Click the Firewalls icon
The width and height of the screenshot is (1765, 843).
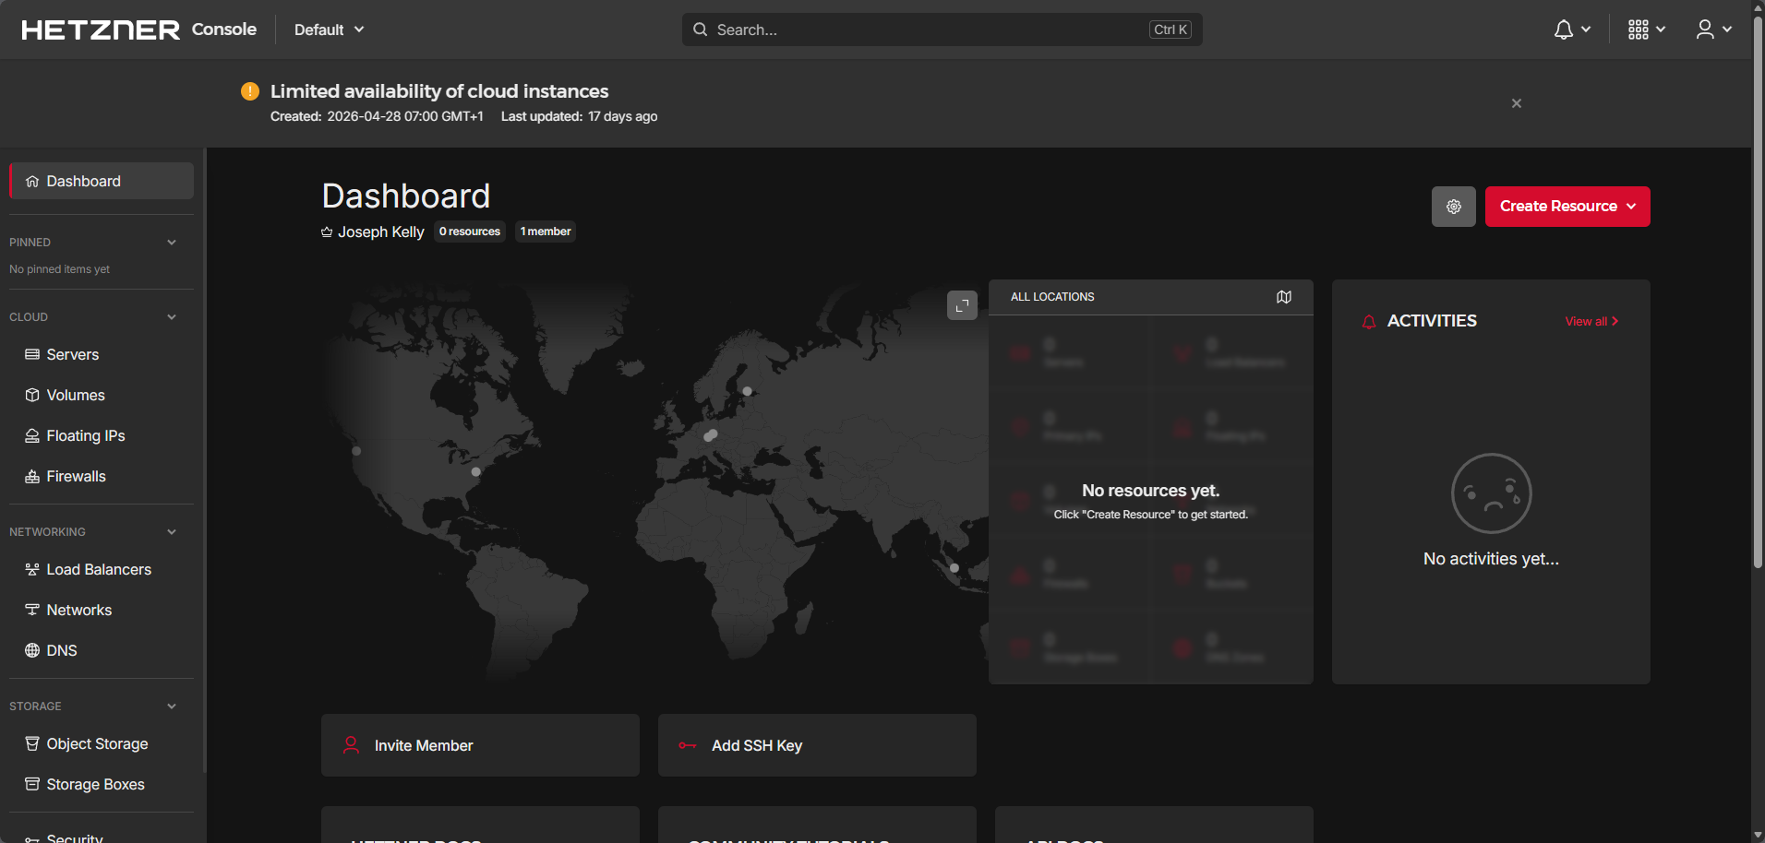pyautogui.click(x=32, y=476)
